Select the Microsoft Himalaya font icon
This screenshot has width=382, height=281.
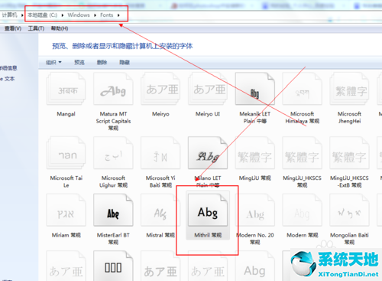click(x=303, y=89)
